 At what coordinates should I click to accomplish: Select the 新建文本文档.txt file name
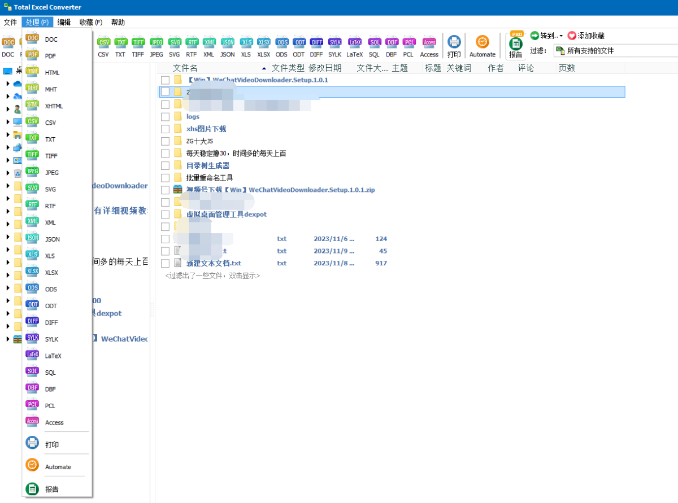(214, 263)
